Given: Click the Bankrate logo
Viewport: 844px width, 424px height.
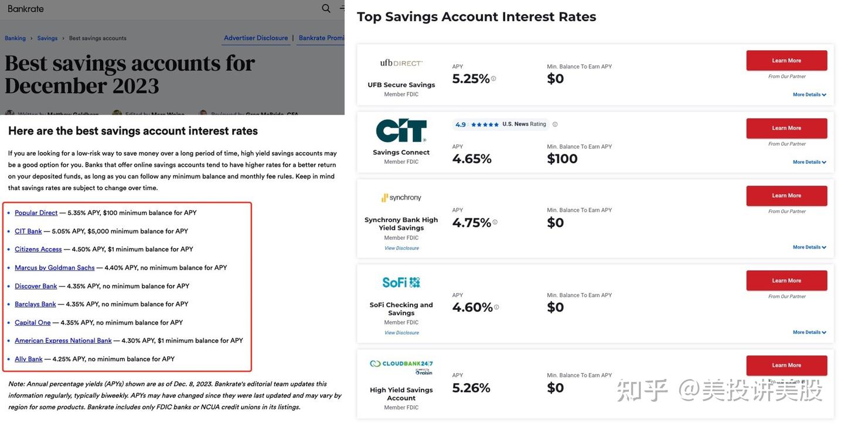Looking at the screenshot, I should [26, 9].
